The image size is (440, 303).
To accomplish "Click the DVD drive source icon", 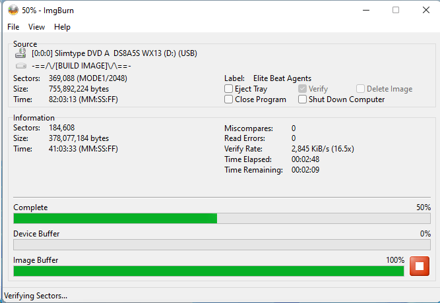I will tap(20, 53).
